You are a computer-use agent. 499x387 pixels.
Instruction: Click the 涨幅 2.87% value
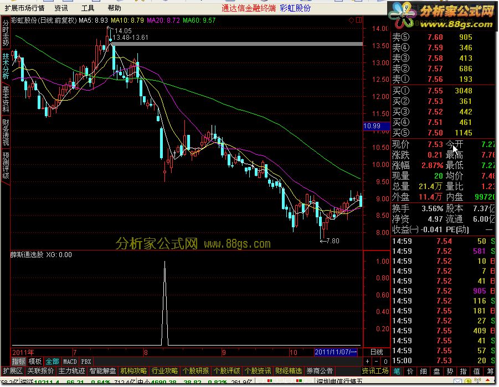(x=432, y=165)
